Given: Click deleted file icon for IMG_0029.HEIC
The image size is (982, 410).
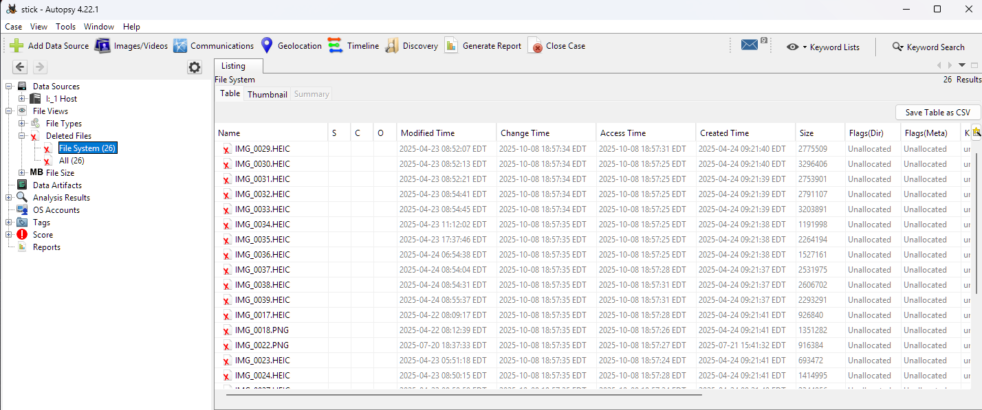Looking at the screenshot, I should pos(226,149).
